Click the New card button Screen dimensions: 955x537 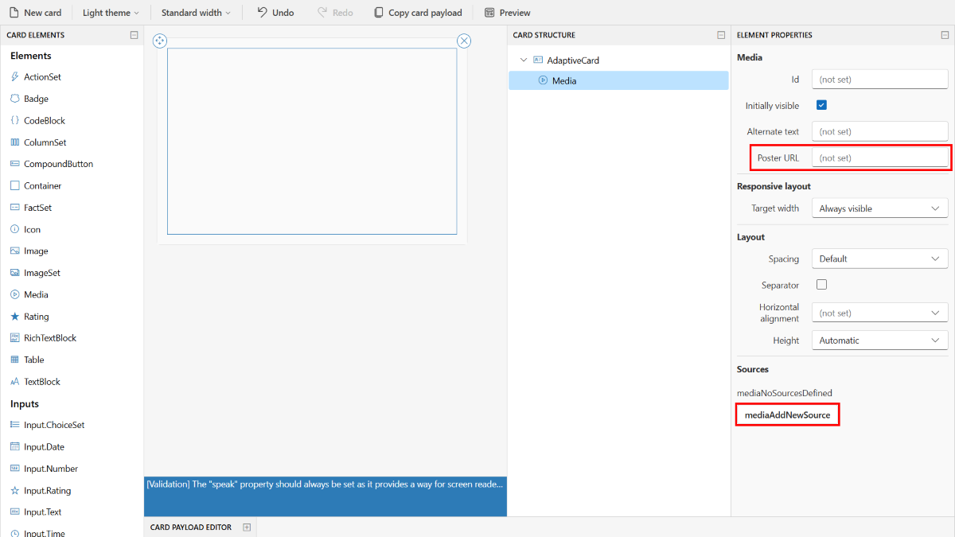pyautogui.click(x=36, y=13)
